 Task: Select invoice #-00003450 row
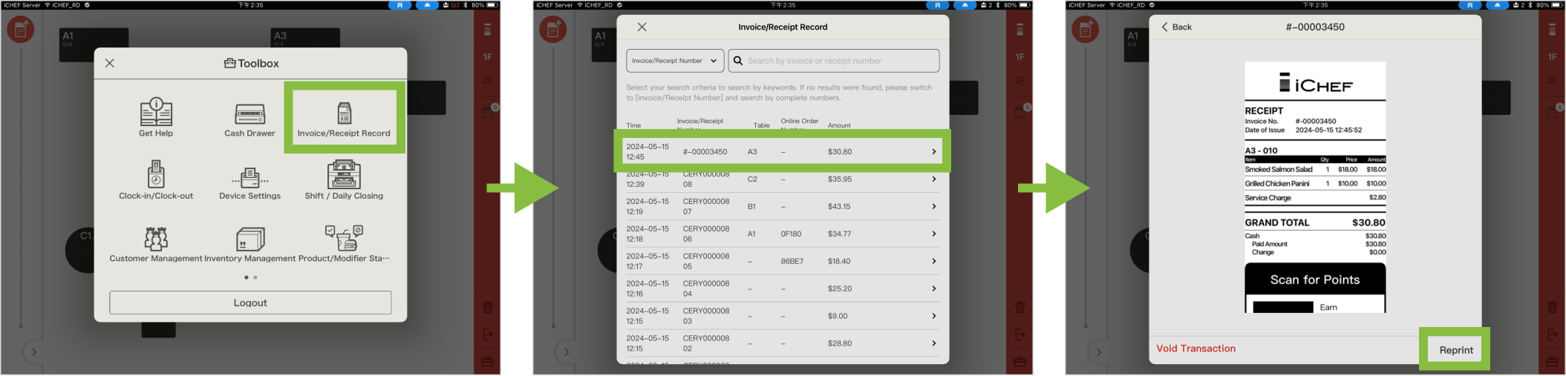[x=781, y=151]
